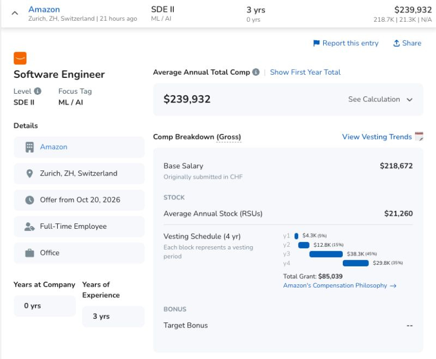436x359 pixels.
Task: Click the 0 yrs Years at Company box
Action: pyautogui.click(x=45, y=306)
